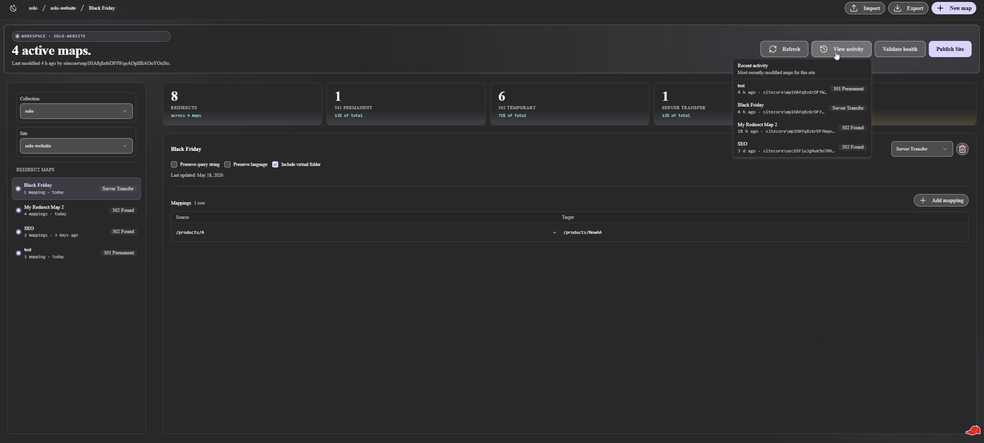This screenshot has height=443, width=984.
Task: Click the Refresh button
Action: click(784, 49)
